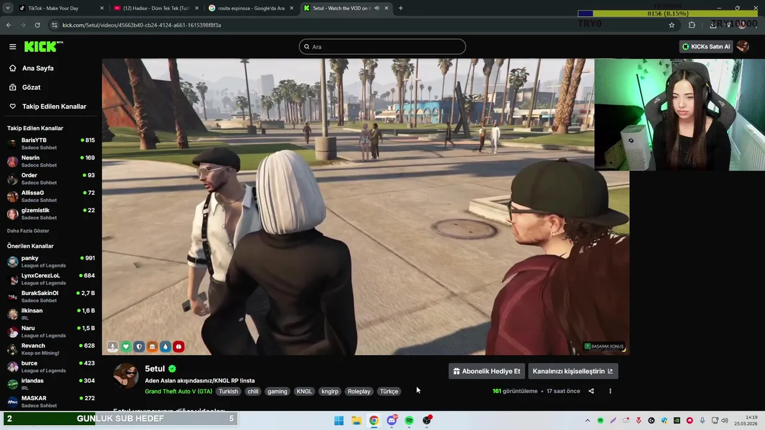Reload the page
The height and width of the screenshot is (430, 765).
tap(37, 25)
